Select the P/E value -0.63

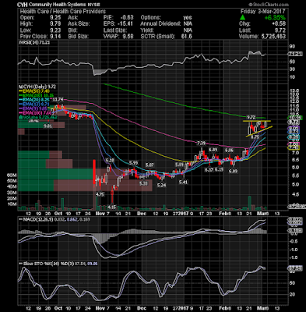coord(127,17)
